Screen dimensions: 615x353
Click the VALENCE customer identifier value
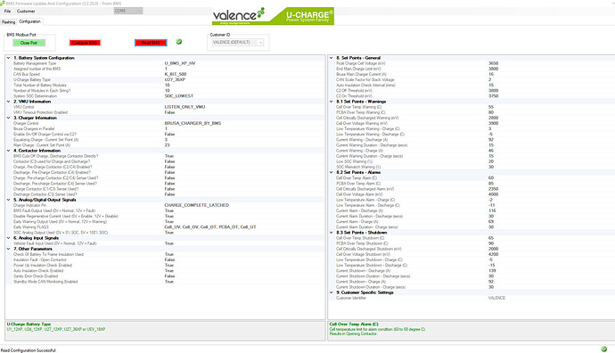(x=496, y=298)
